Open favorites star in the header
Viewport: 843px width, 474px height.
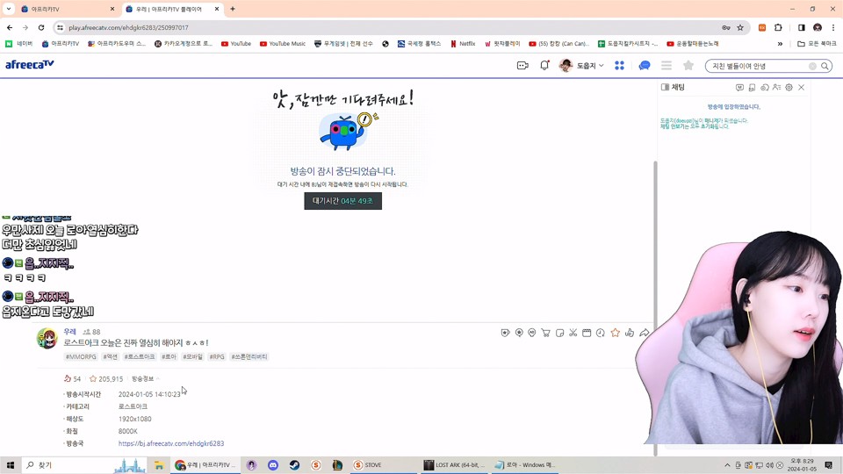pyautogui.click(x=688, y=66)
